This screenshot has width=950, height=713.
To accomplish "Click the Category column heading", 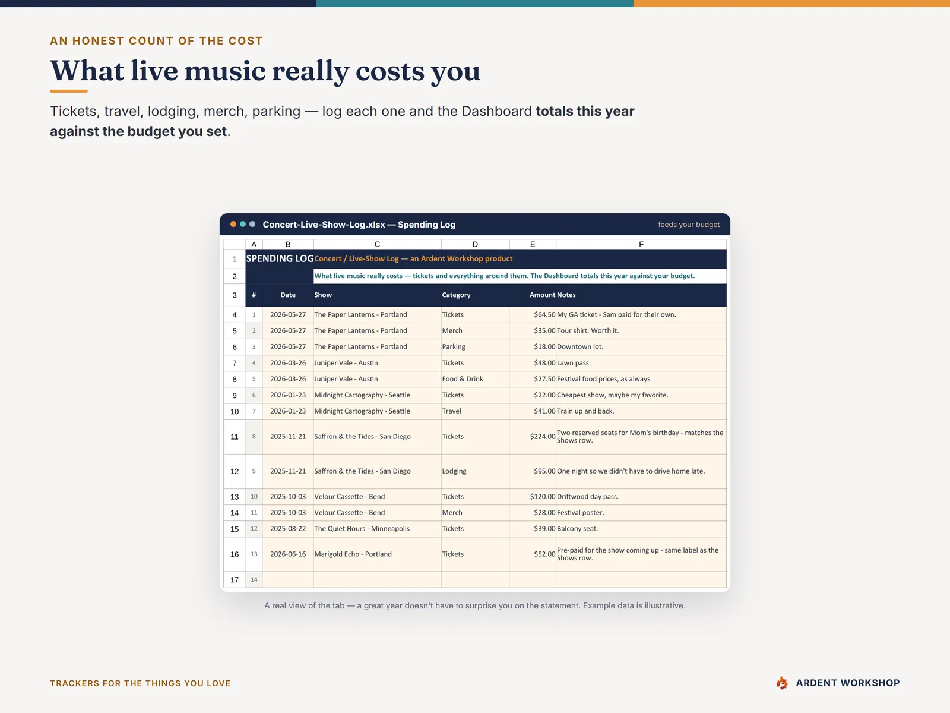I will pos(475,295).
